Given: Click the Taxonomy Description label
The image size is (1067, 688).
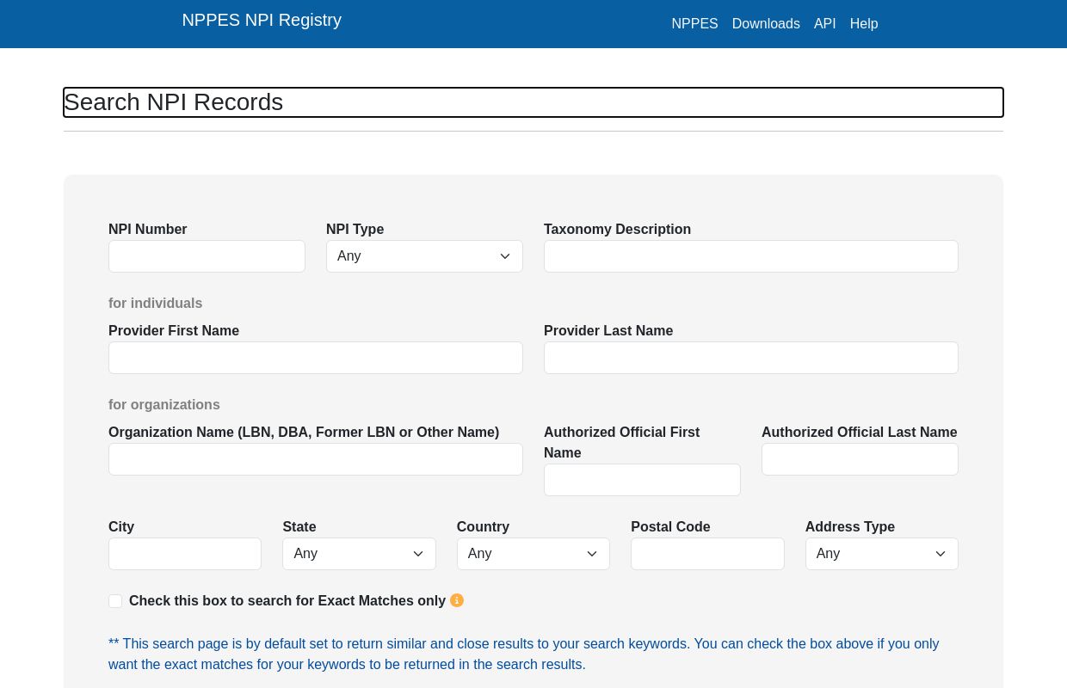Looking at the screenshot, I should 618,230.
